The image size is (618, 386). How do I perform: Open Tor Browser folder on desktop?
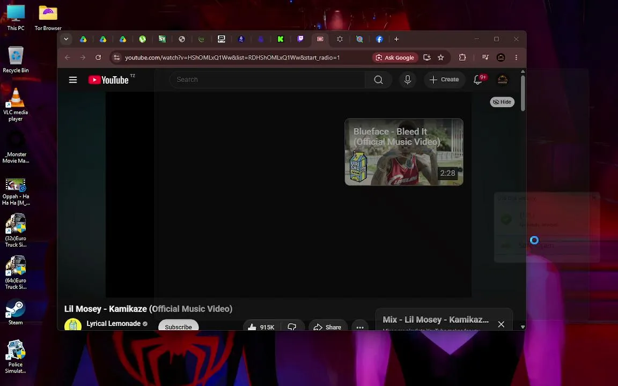click(x=48, y=18)
